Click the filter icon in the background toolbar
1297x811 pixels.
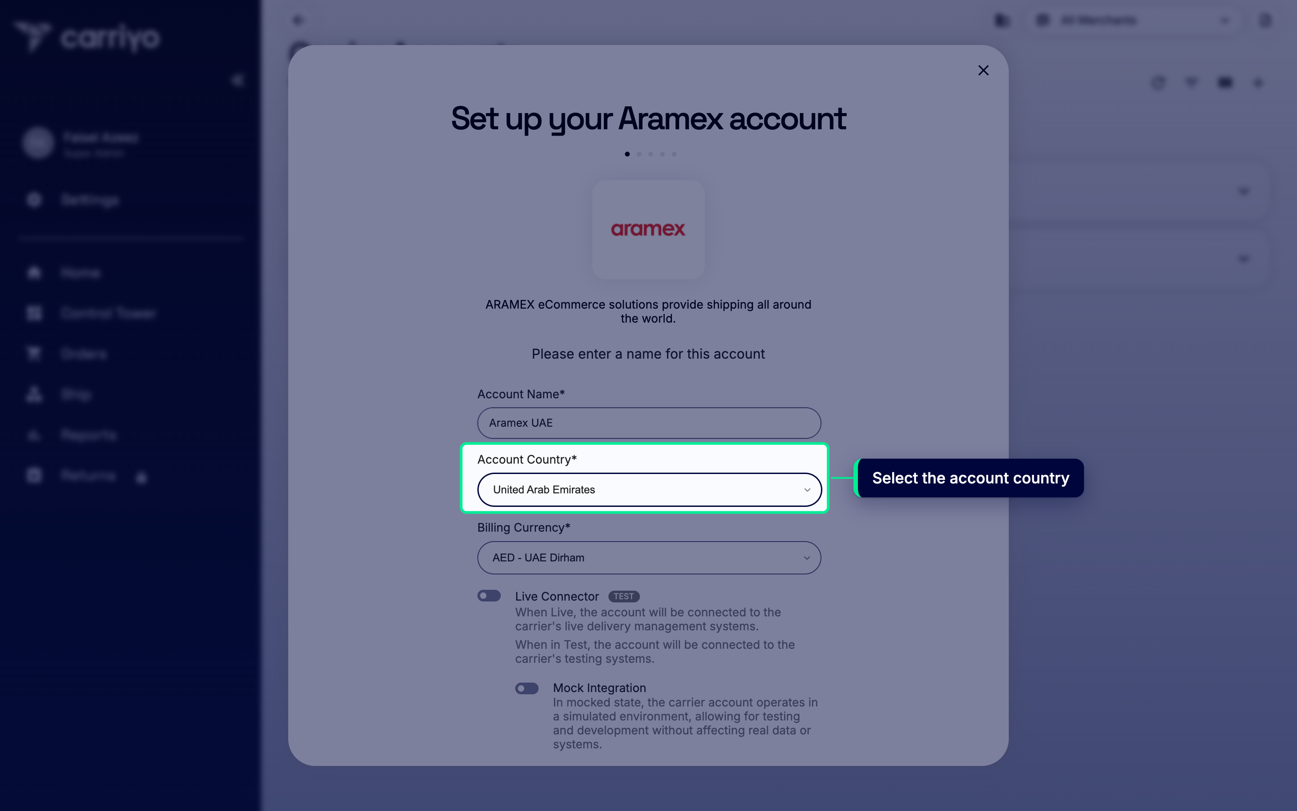(1191, 82)
